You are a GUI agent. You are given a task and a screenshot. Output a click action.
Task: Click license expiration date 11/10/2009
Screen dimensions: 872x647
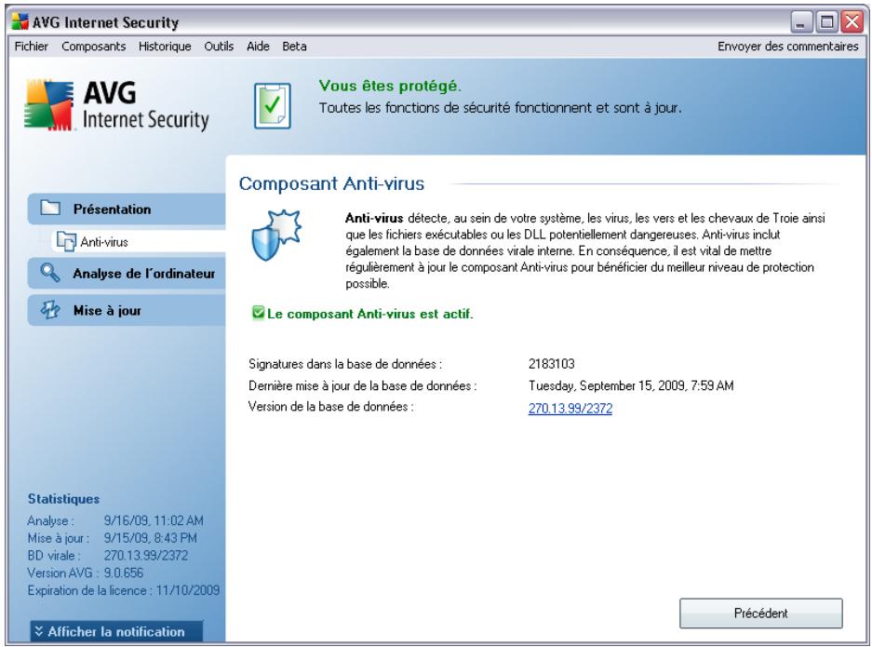point(187,590)
